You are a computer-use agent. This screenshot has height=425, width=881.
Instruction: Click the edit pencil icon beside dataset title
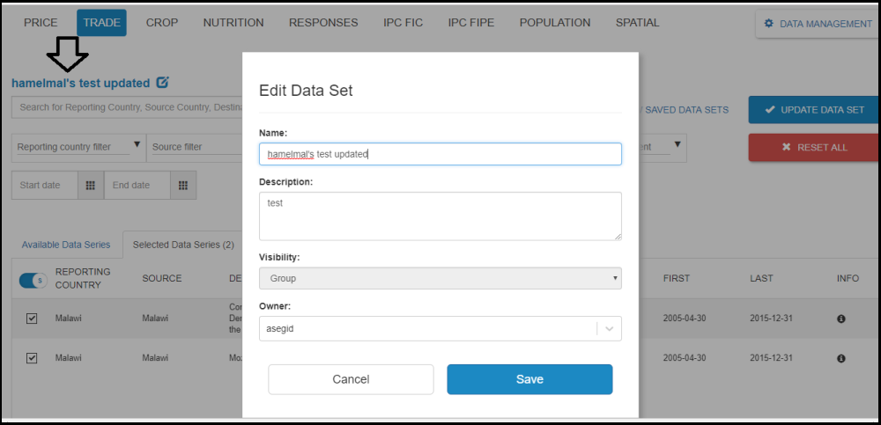coord(162,83)
